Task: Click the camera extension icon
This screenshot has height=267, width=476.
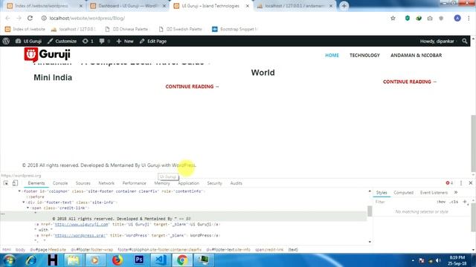Action: coord(430,18)
